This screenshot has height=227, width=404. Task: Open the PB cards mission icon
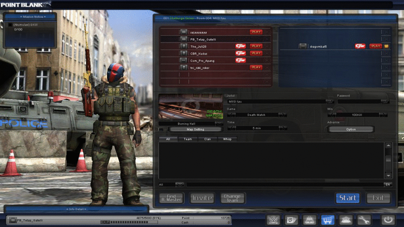pos(291,220)
